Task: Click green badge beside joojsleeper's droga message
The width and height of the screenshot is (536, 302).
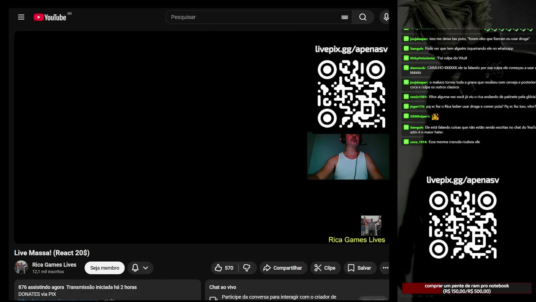Action: 406,39
